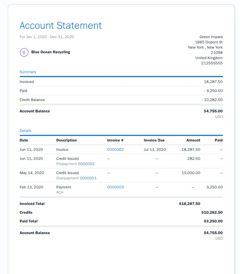Click the Credit Balance row in Summary
Image resolution: width=240 pixels, height=274 pixels.
(32, 100)
